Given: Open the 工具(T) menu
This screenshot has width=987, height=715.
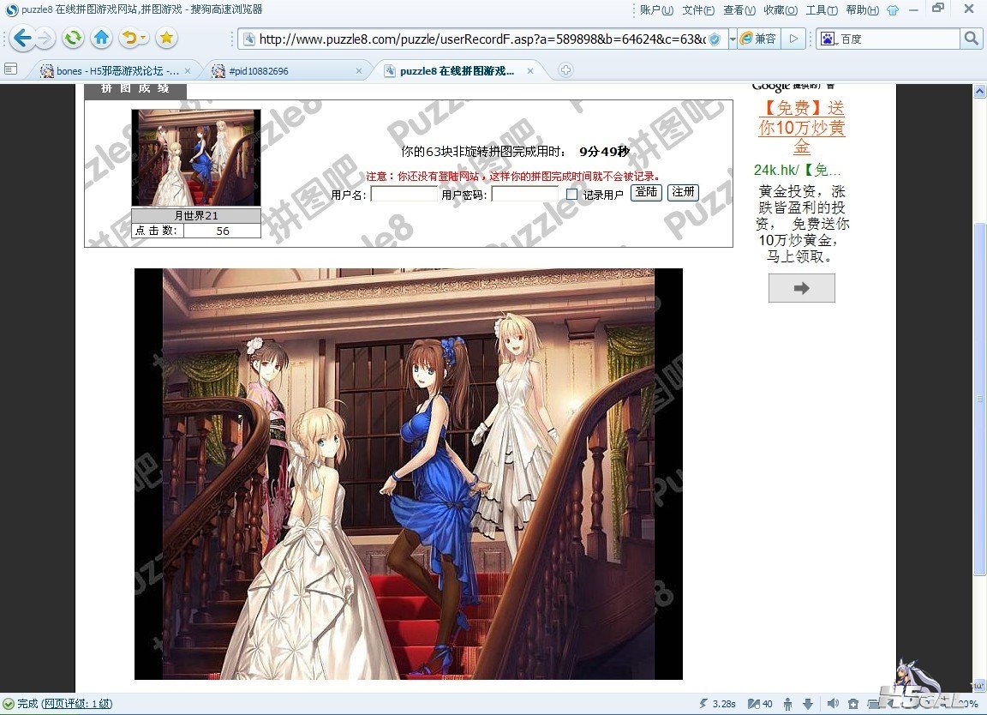Looking at the screenshot, I should pyautogui.click(x=821, y=10).
